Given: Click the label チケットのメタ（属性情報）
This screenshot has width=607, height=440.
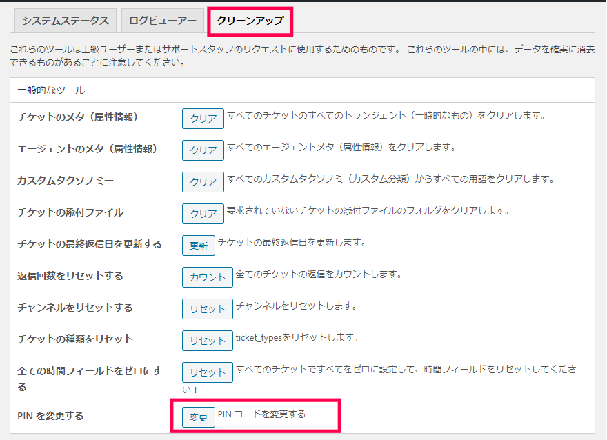Looking at the screenshot, I should tap(78, 117).
